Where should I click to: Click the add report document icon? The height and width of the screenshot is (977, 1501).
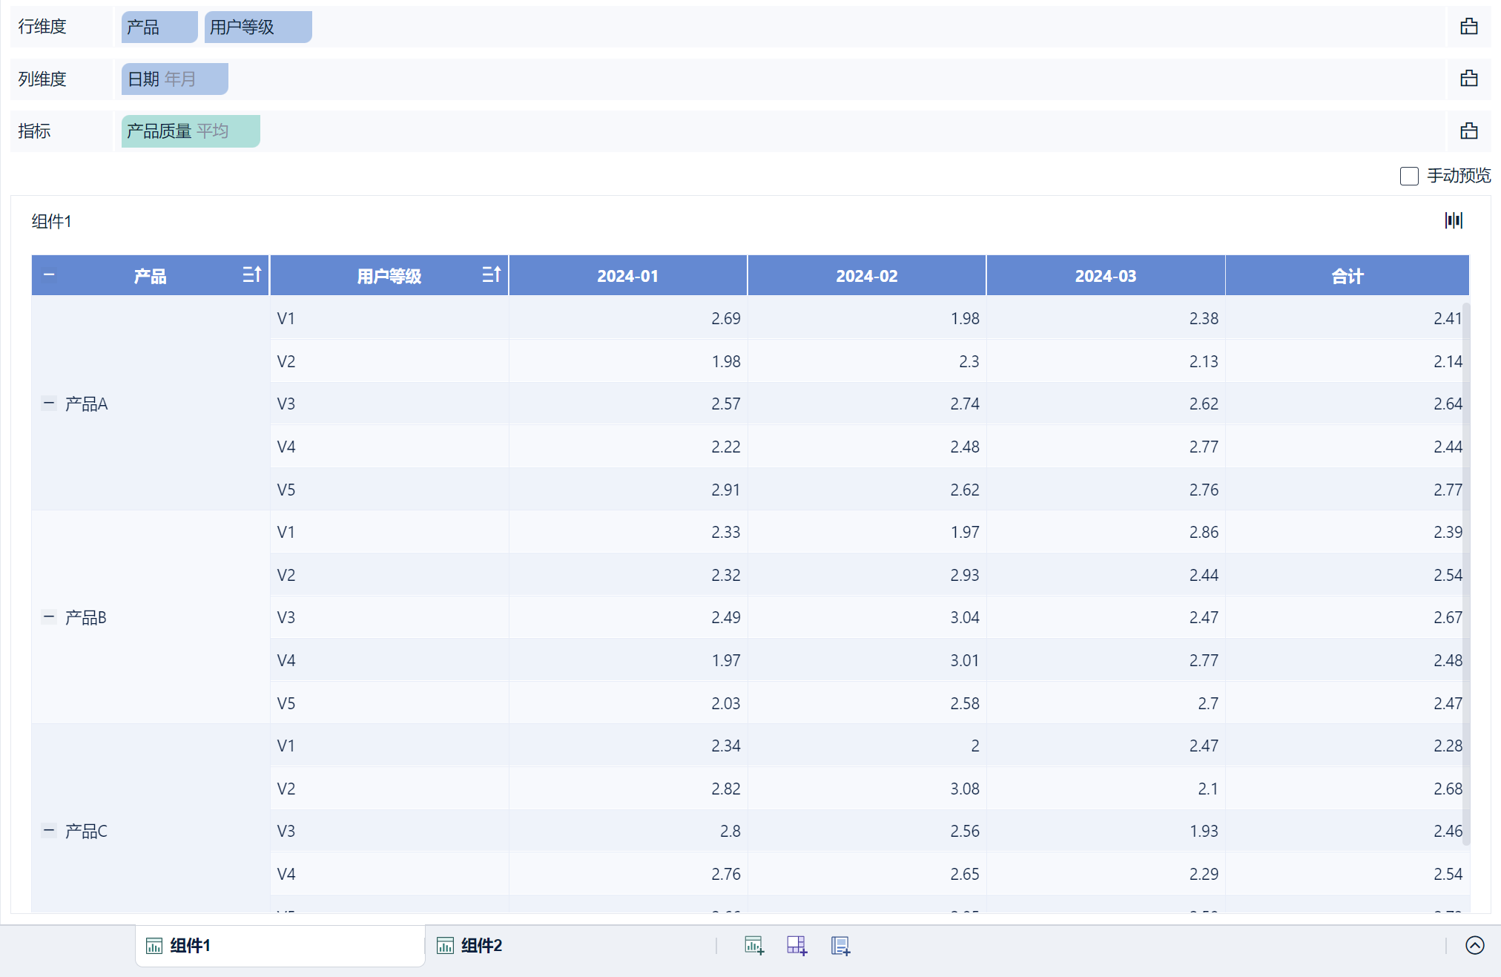pos(839,945)
